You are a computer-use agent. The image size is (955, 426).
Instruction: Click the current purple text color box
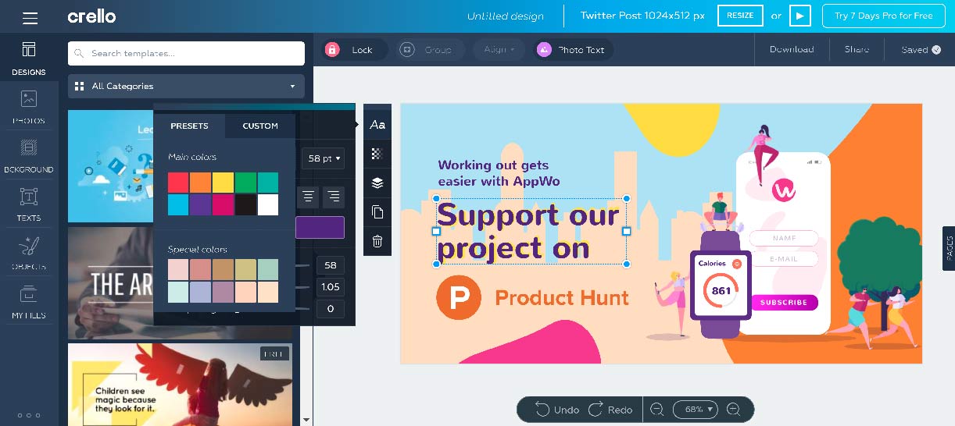[320, 227]
